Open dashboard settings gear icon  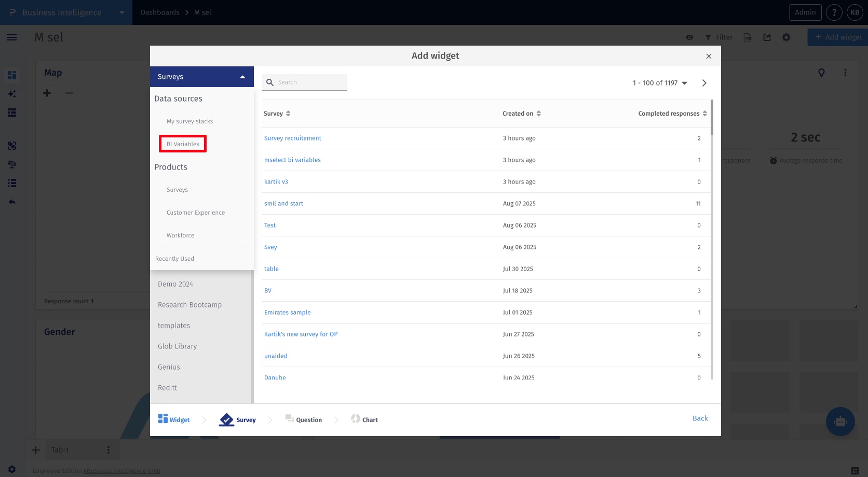(786, 37)
